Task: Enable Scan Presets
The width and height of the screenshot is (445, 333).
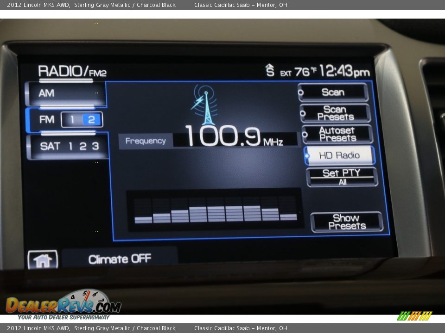Action: point(336,113)
